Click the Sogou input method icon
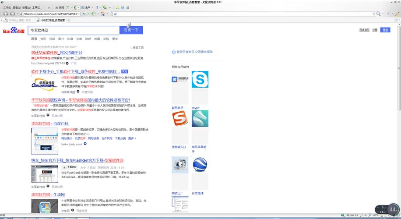401x219 pixels. pyautogui.click(x=179, y=119)
